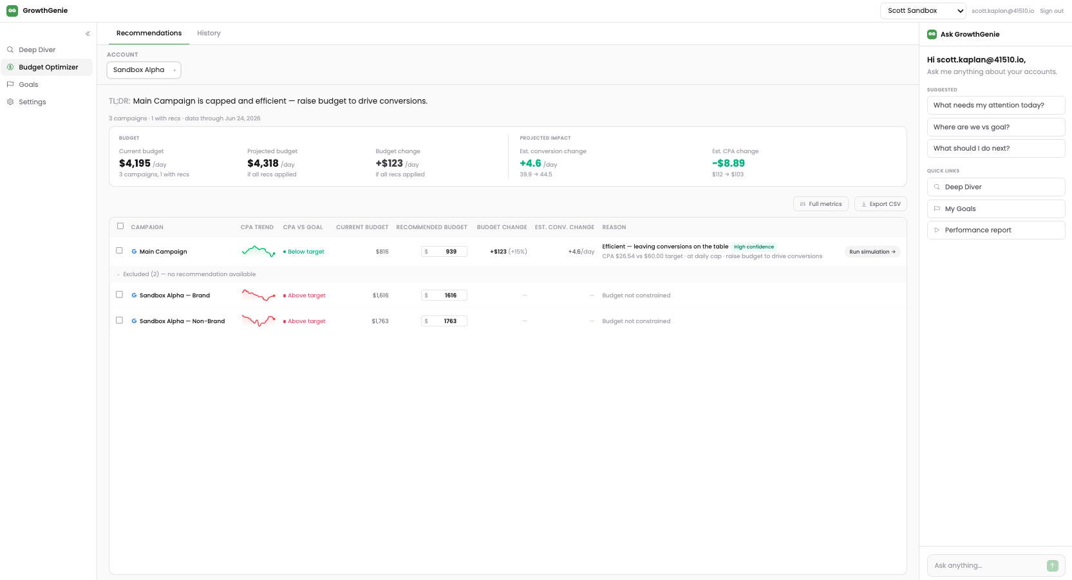Click the Sandbox Alpha — Brand Google icon
This screenshot has width=1072, height=580.
[134, 295]
